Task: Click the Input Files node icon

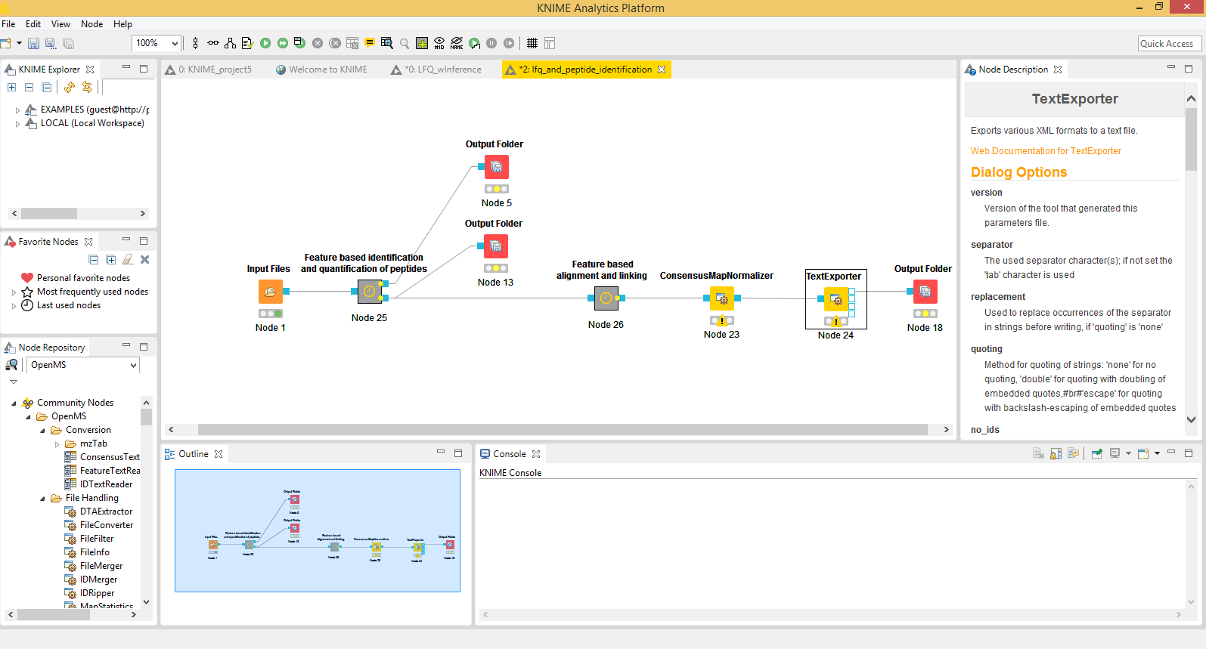Action: click(x=270, y=291)
